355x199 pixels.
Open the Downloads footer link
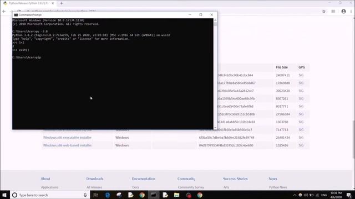(95, 179)
